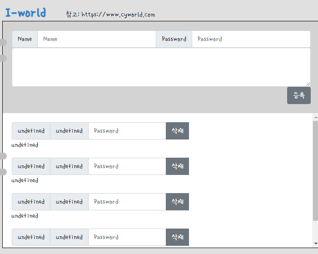Image resolution: width=318 pixels, height=254 pixels.
Task: Click first undefined label in third entry
Action: point(31,202)
